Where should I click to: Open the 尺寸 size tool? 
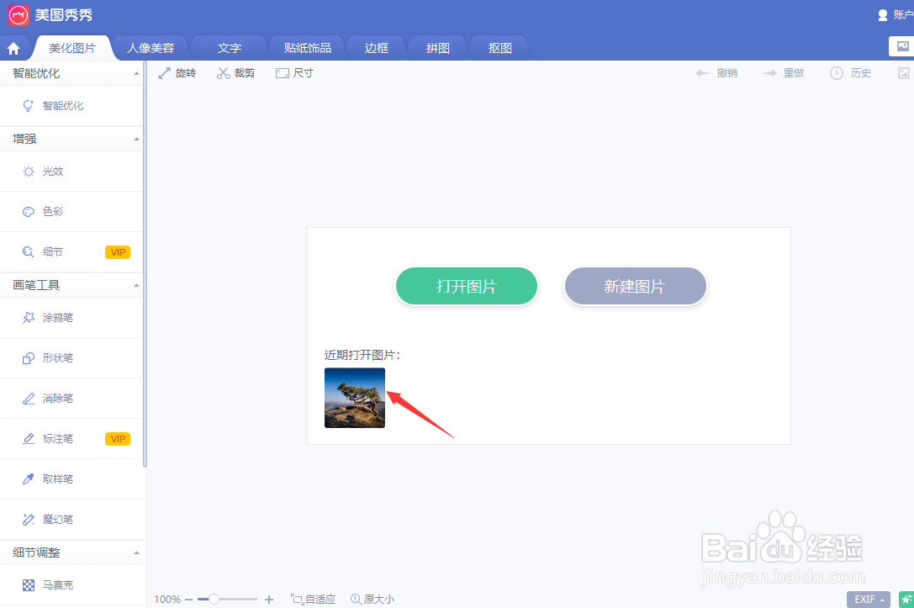pyautogui.click(x=293, y=73)
